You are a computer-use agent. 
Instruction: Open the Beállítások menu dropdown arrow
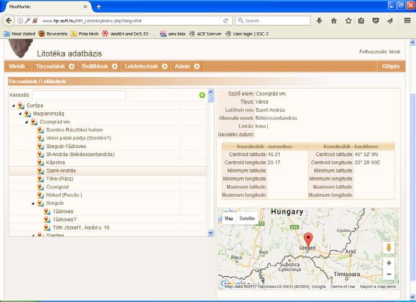click(x=115, y=66)
